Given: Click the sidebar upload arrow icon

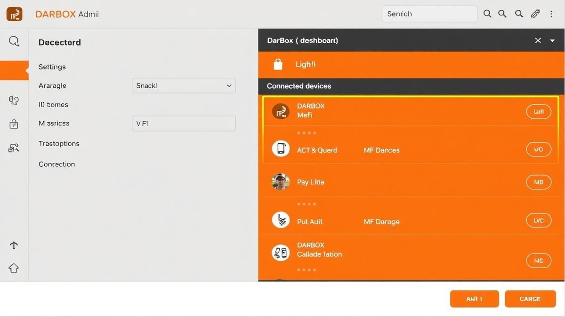Looking at the screenshot, I should pyautogui.click(x=14, y=245).
